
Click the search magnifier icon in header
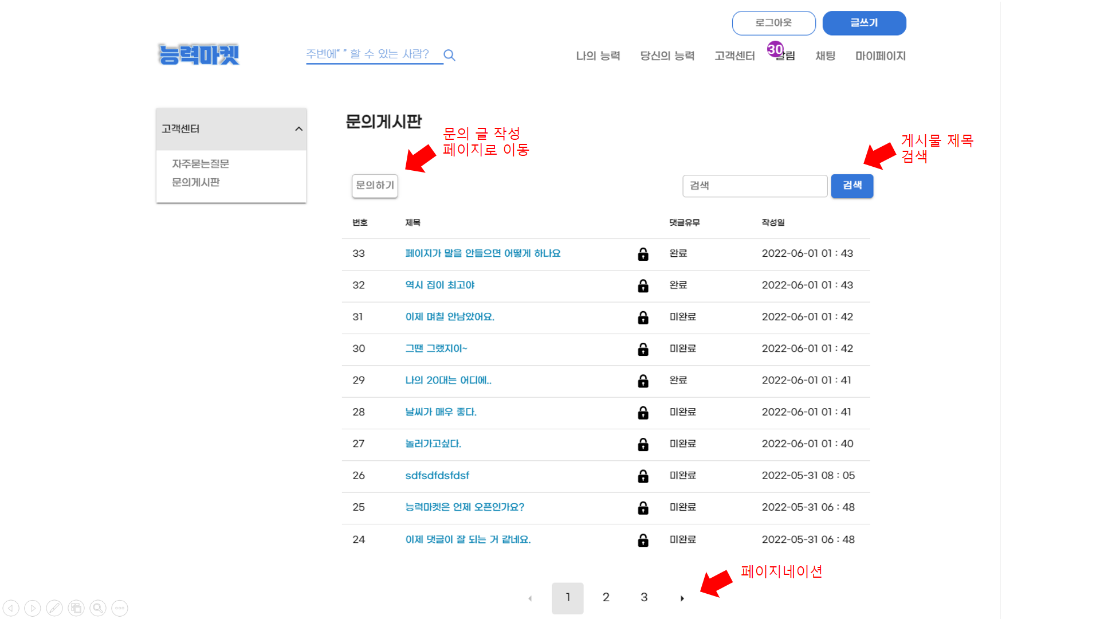pyautogui.click(x=450, y=55)
